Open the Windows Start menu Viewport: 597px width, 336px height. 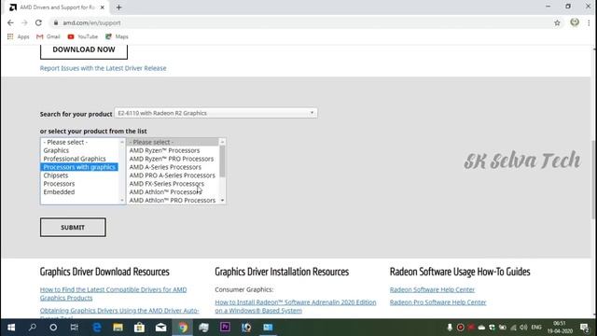click(x=11, y=328)
